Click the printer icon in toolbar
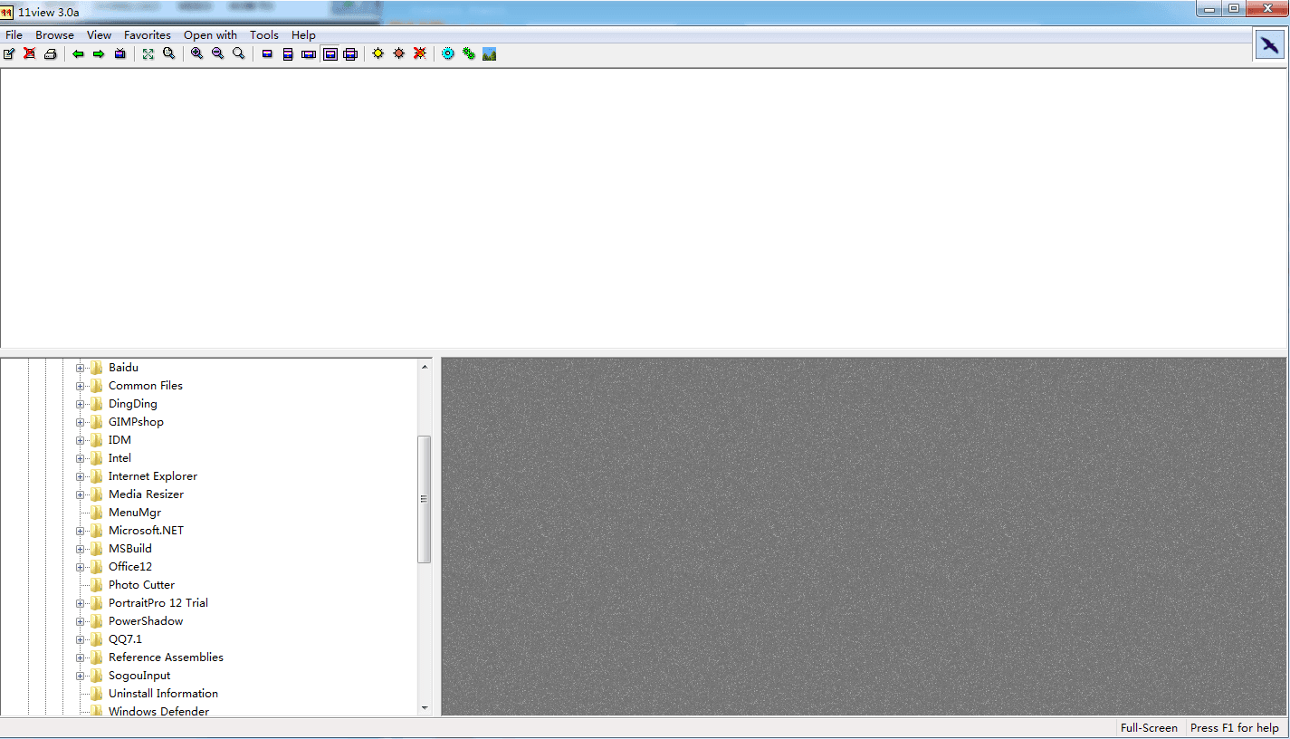 [51, 54]
